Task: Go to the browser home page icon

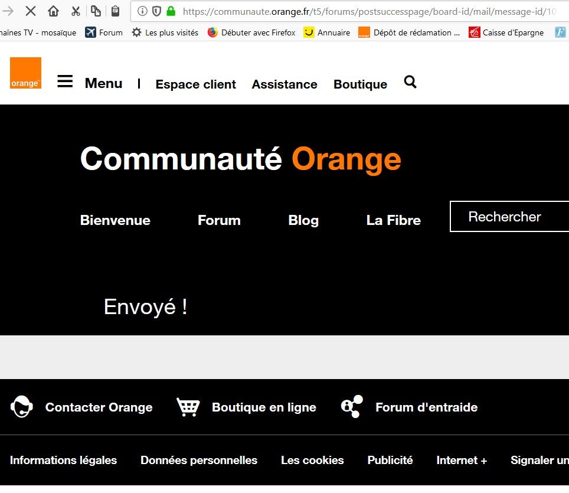Action: coord(53,11)
